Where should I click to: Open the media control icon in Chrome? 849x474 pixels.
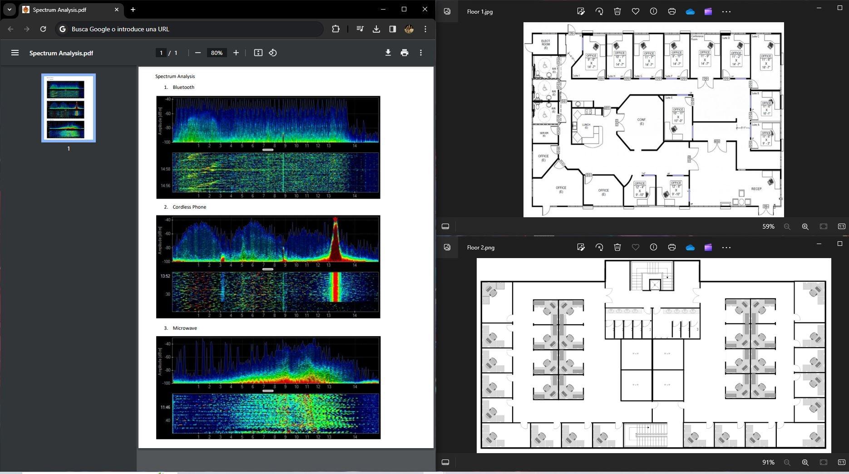(360, 29)
